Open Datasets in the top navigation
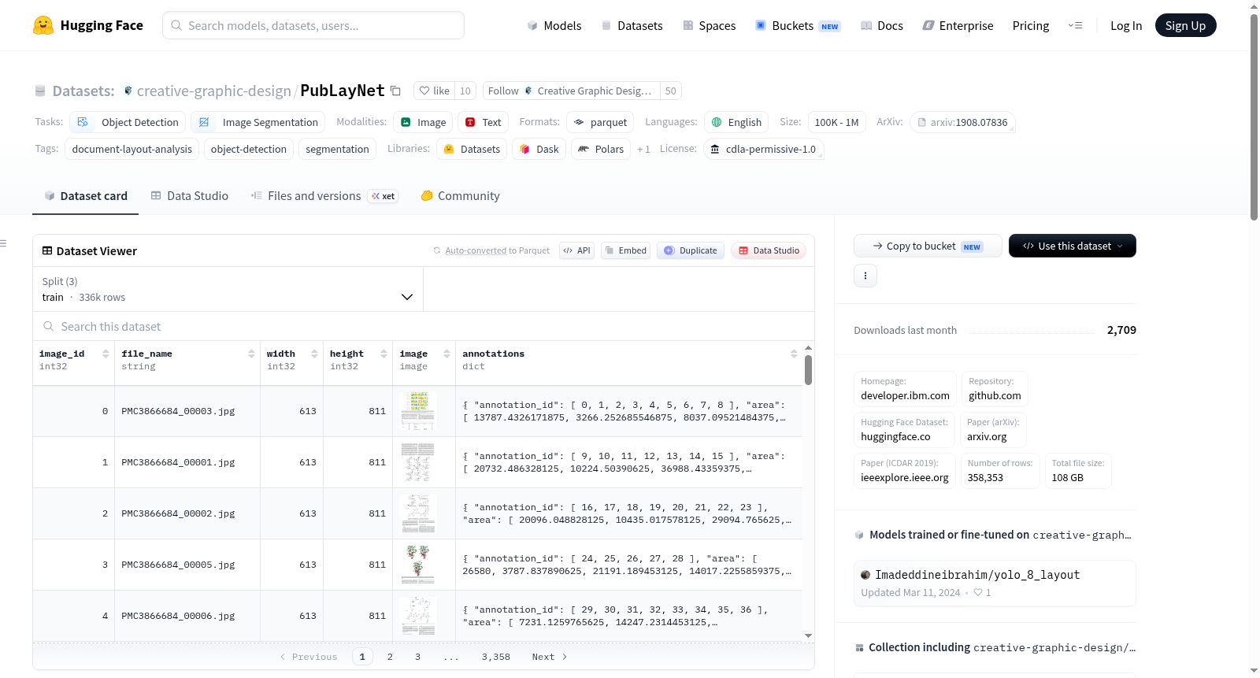The height and width of the screenshot is (678, 1260). coord(632,25)
